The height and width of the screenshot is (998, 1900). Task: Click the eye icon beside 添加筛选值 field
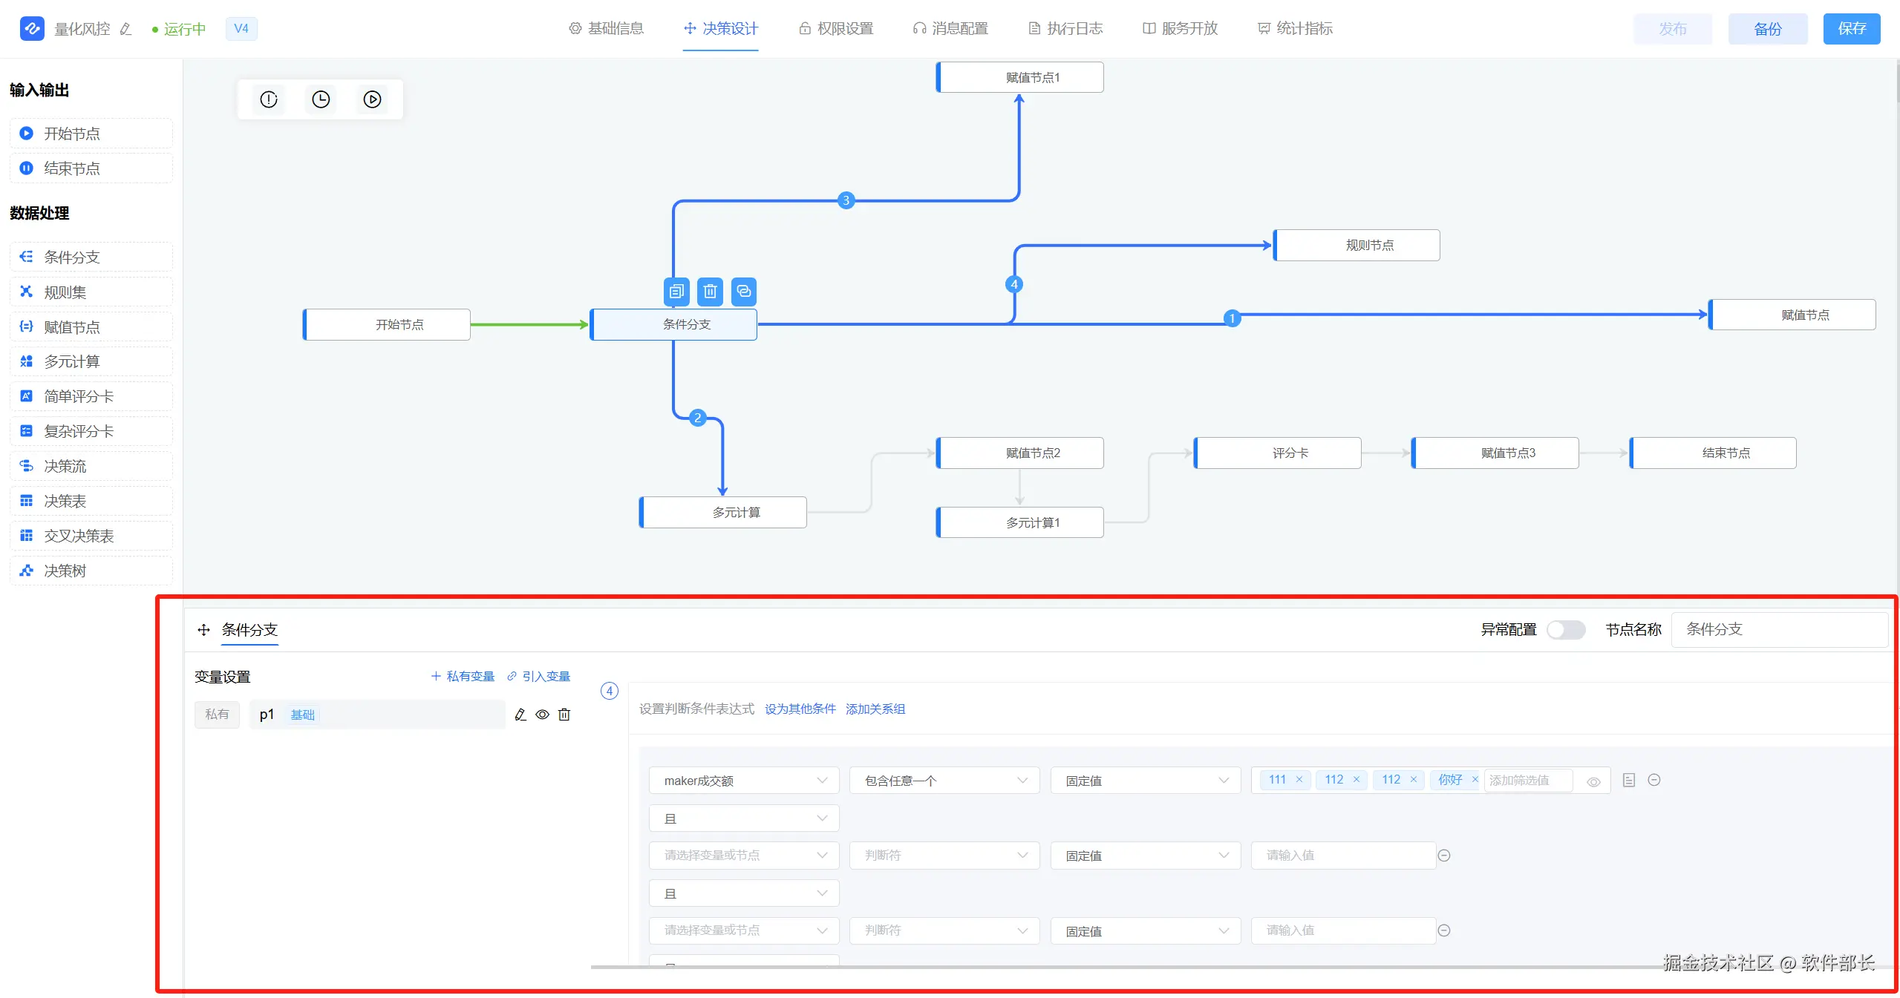[x=1593, y=781]
